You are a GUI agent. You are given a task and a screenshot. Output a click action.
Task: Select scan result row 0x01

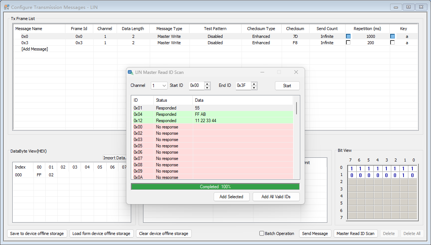click(213, 108)
